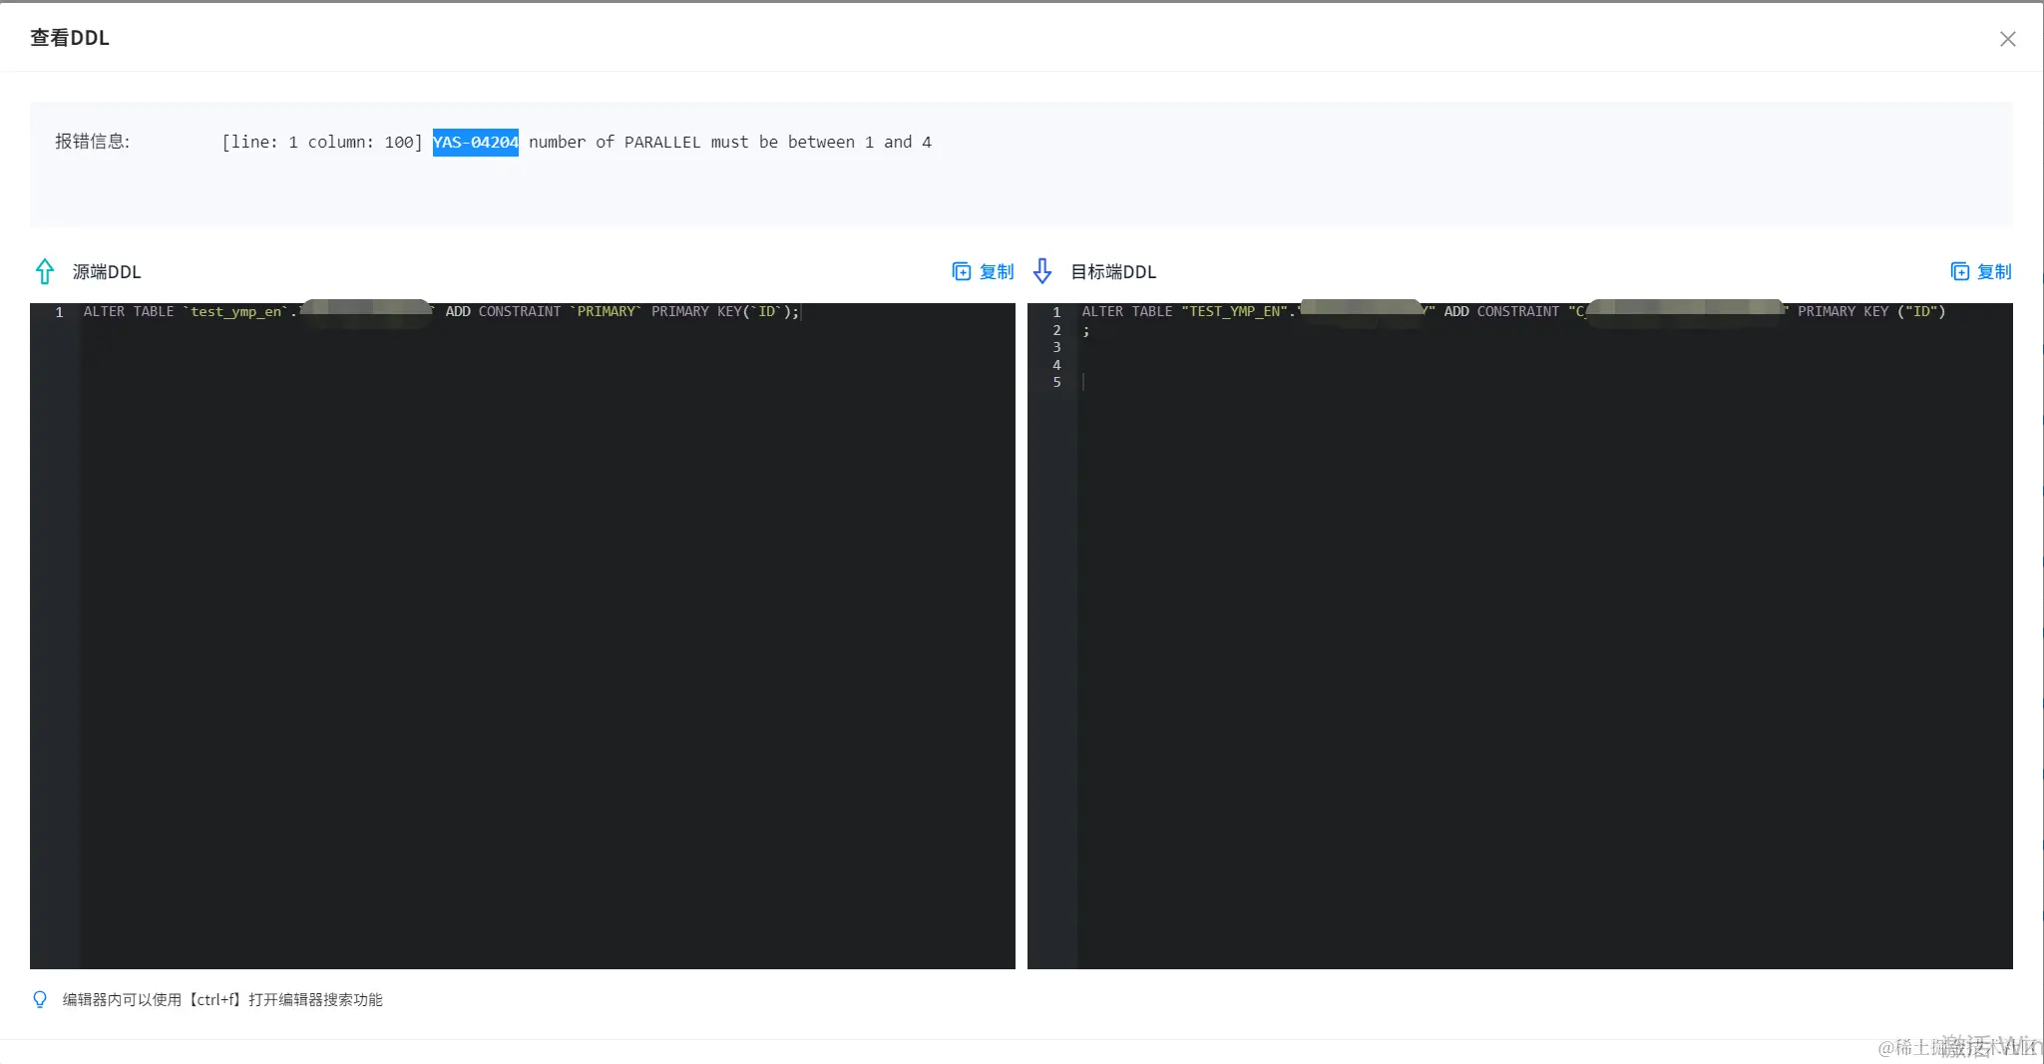Click the semicolon on target DDL line 2

1086,331
